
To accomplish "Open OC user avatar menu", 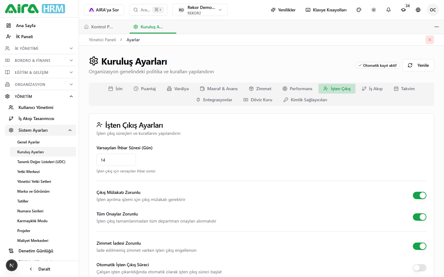I will coord(433,10).
